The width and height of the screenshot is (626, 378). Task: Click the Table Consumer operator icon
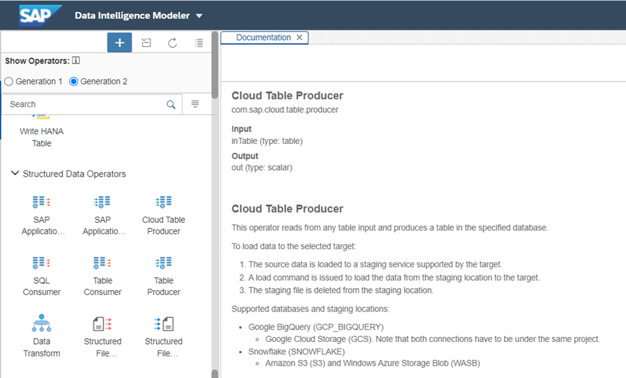[x=103, y=263]
